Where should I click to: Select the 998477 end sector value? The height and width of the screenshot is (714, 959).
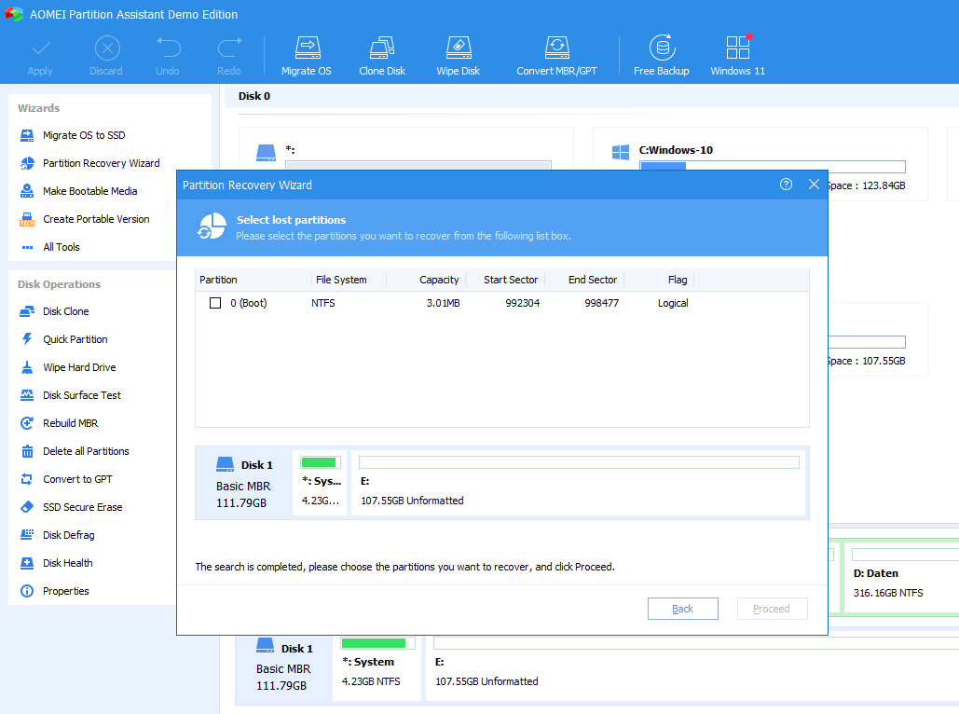click(x=602, y=303)
